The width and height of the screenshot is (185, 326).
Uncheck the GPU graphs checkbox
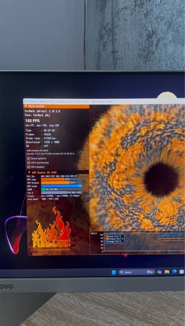[x=29, y=167]
